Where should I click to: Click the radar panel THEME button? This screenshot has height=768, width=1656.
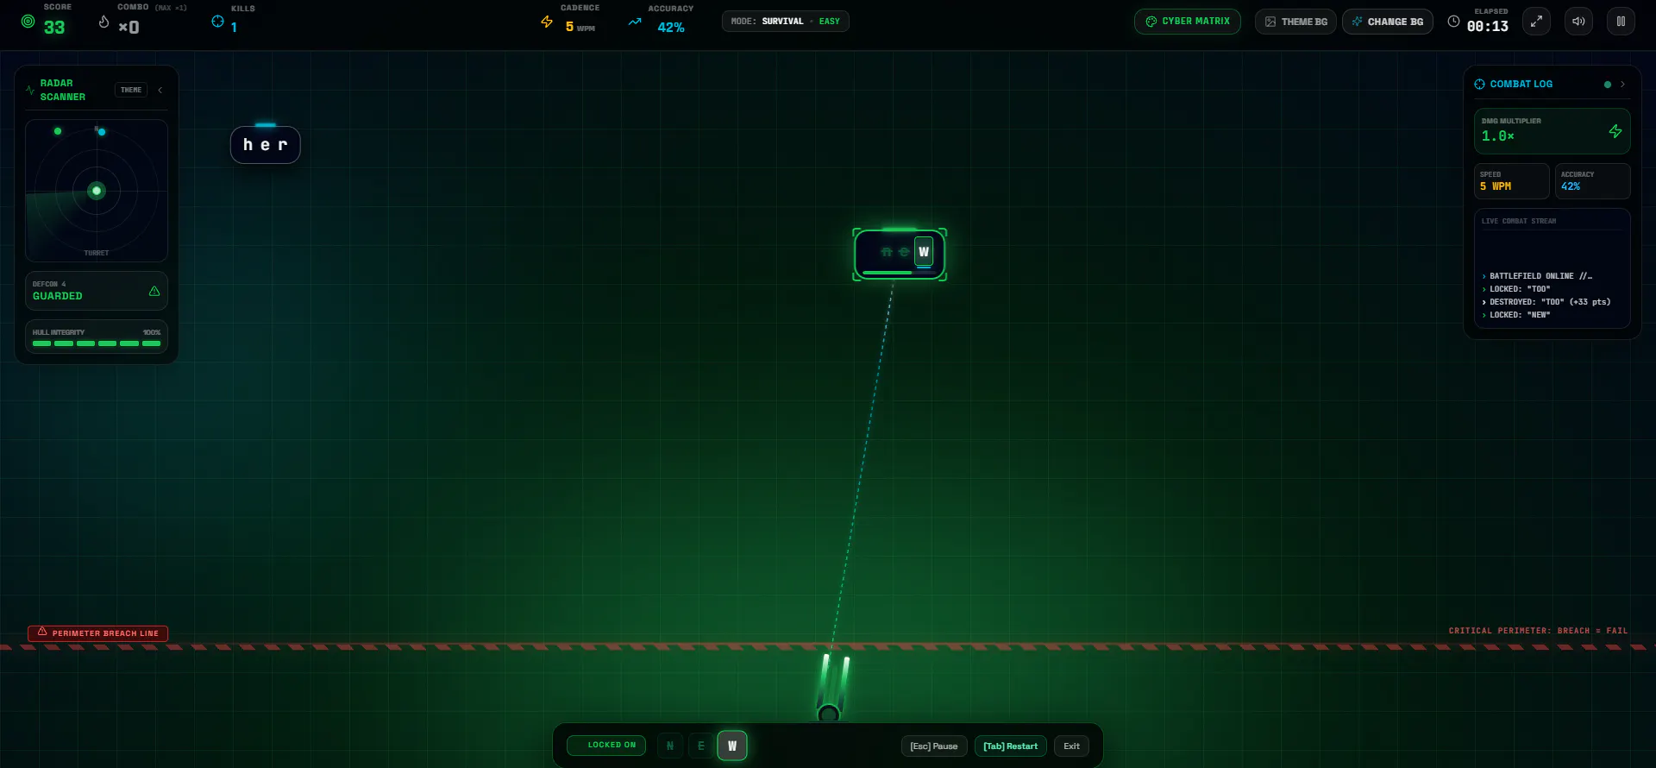tap(131, 90)
